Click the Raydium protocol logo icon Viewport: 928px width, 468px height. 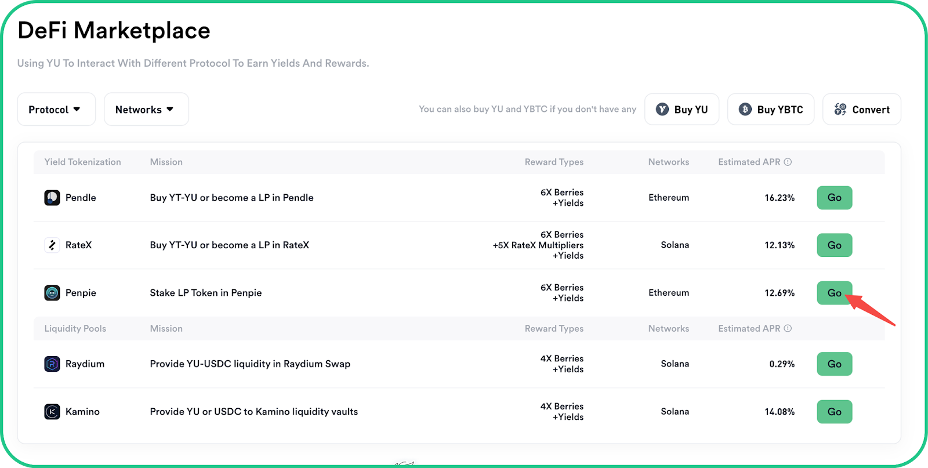(52, 364)
